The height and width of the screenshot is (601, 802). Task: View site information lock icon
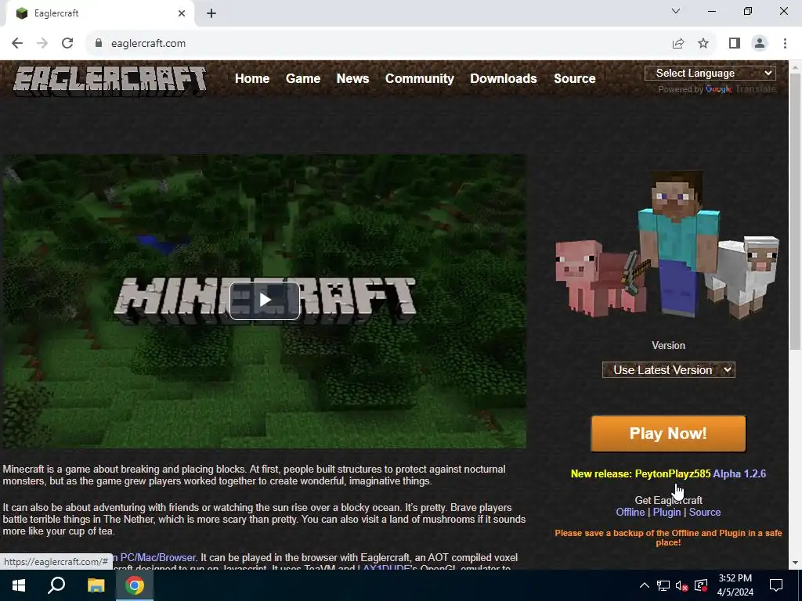tap(99, 44)
